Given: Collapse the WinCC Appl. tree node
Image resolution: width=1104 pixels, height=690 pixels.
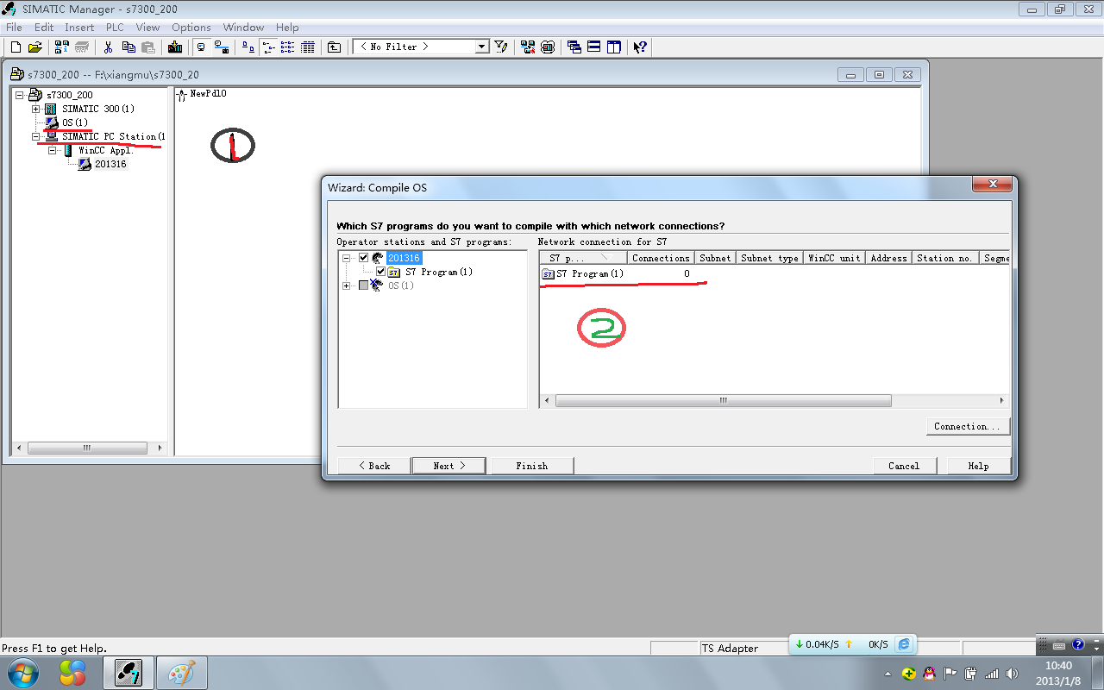Looking at the screenshot, I should [x=52, y=150].
